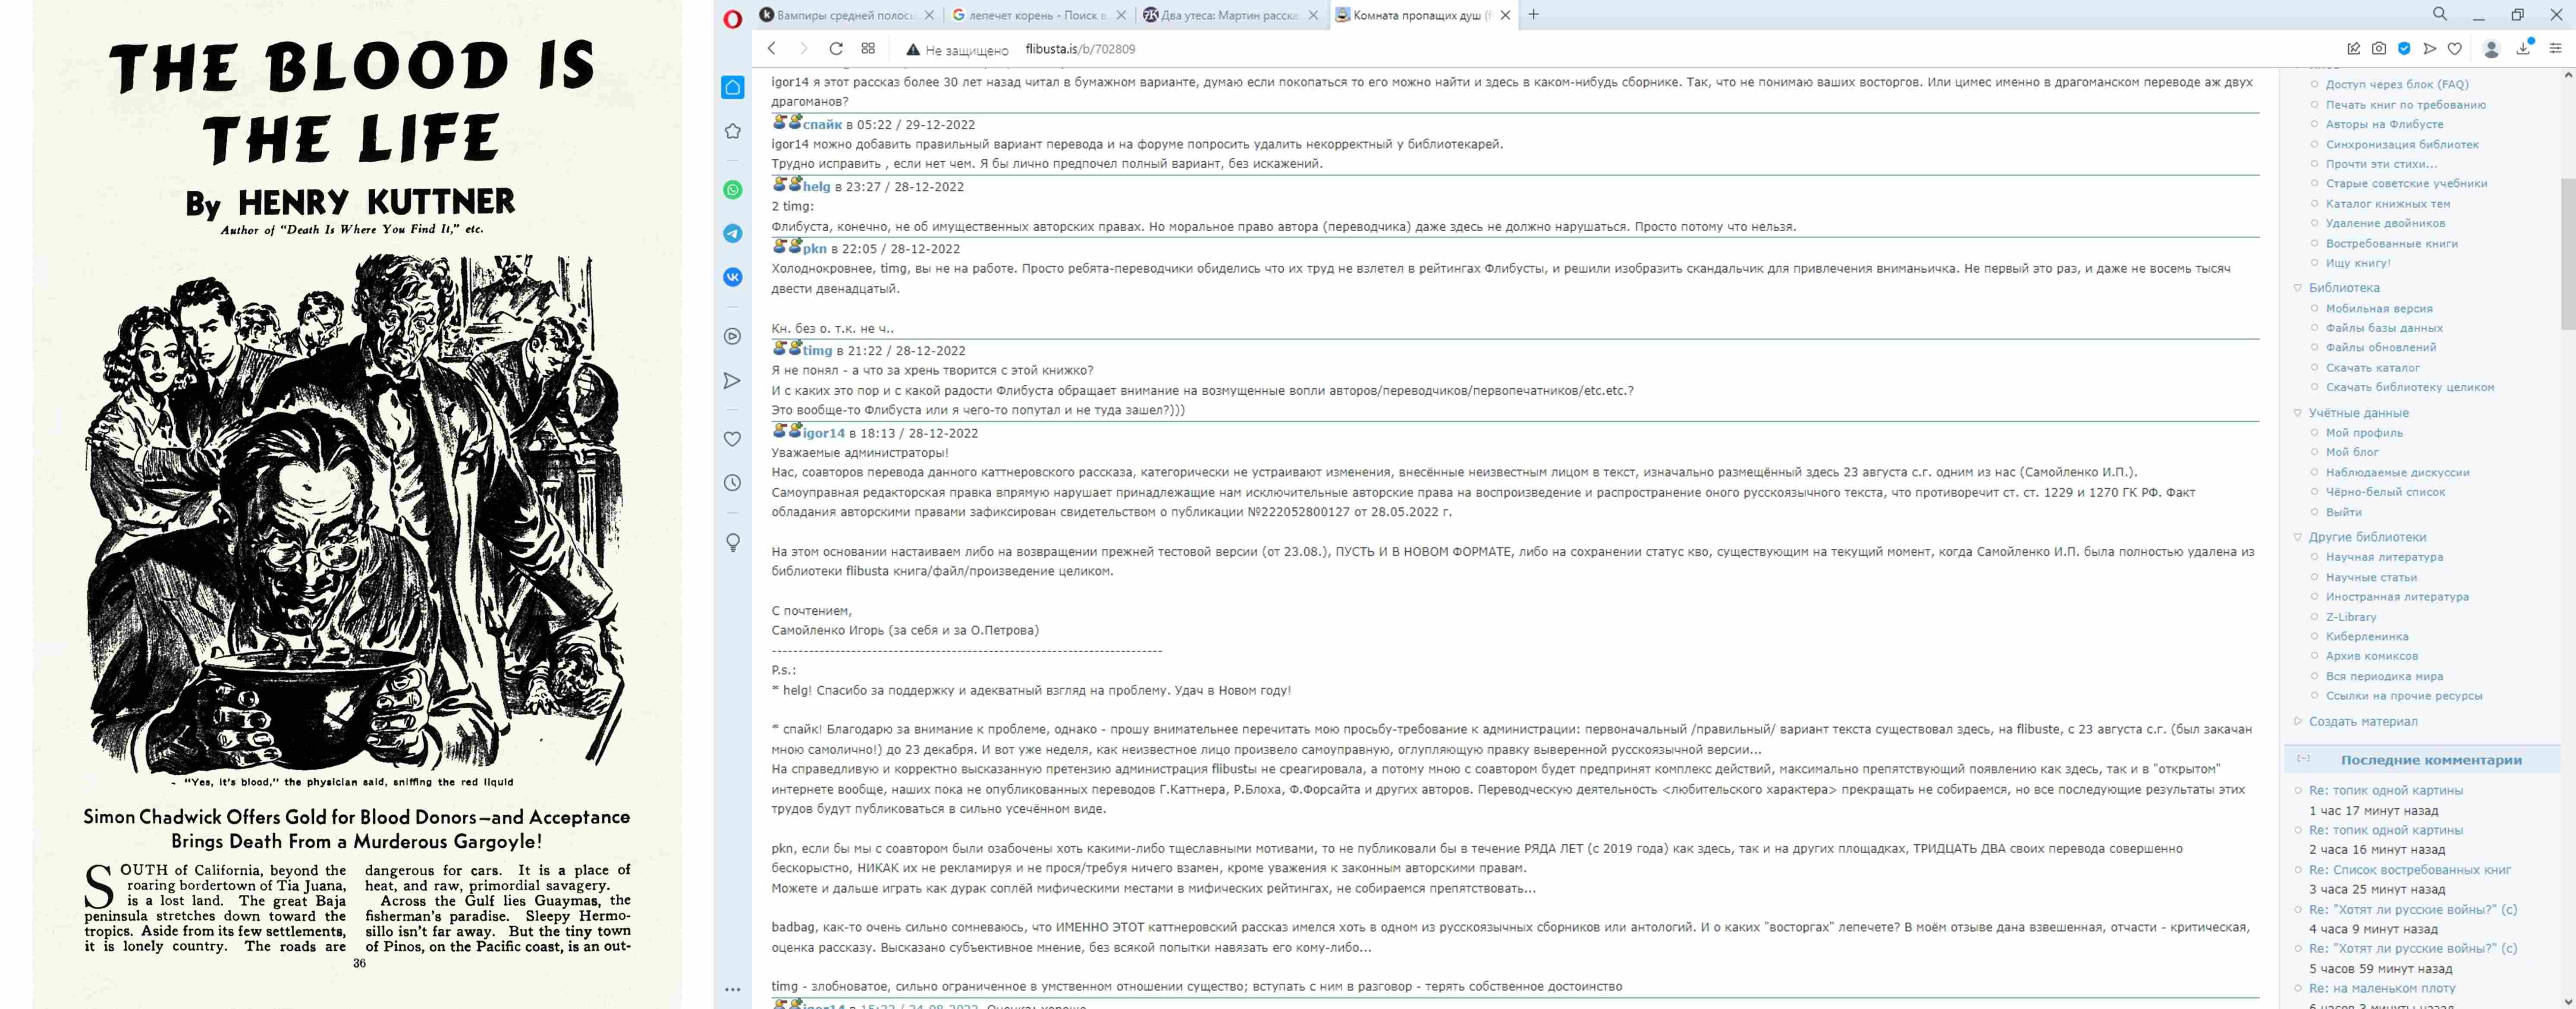Open My Flow in the sidebar
The width and height of the screenshot is (2576, 1009).
coord(732,381)
